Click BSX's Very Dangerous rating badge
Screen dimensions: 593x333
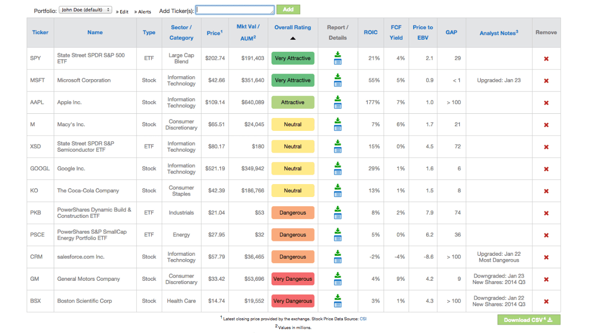[x=293, y=301]
